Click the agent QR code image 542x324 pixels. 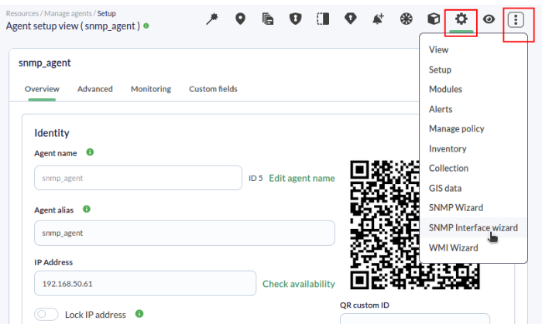415,225
